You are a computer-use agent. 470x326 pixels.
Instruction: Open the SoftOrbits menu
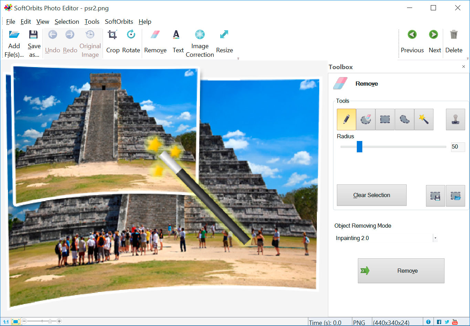click(x=119, y=21)
